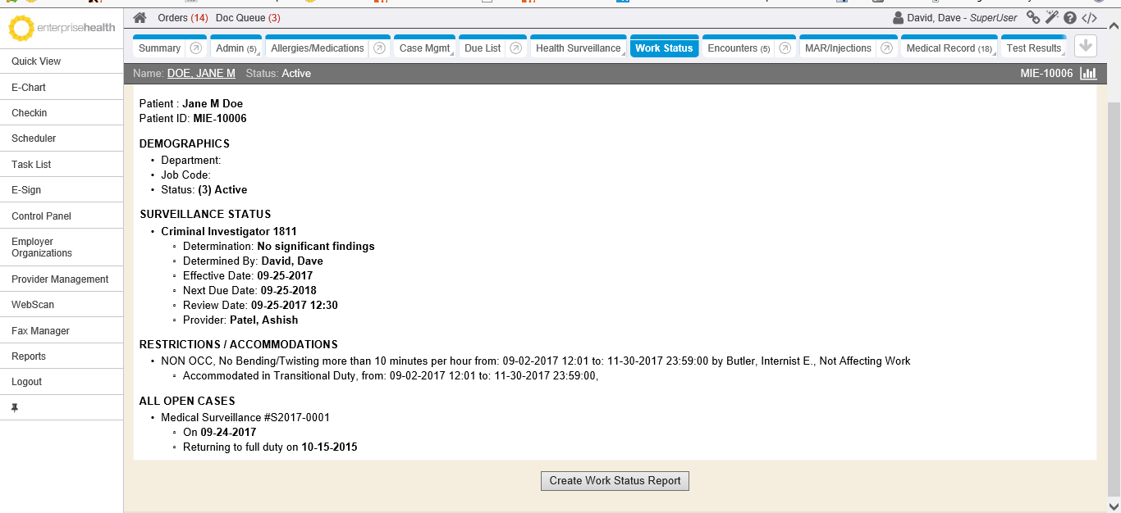This screenshot has width=1121, height=513.
Task: Pop out the Due List tab arrow icon
Action: (515, 48)
